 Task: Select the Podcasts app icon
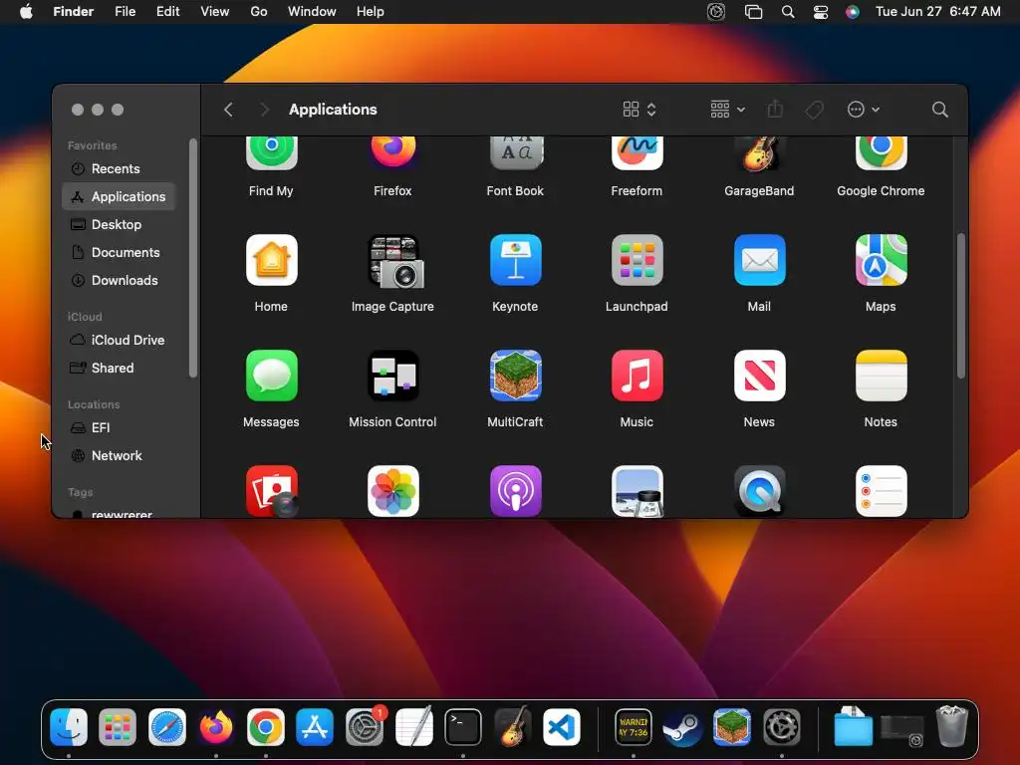(x=515, y=491)
